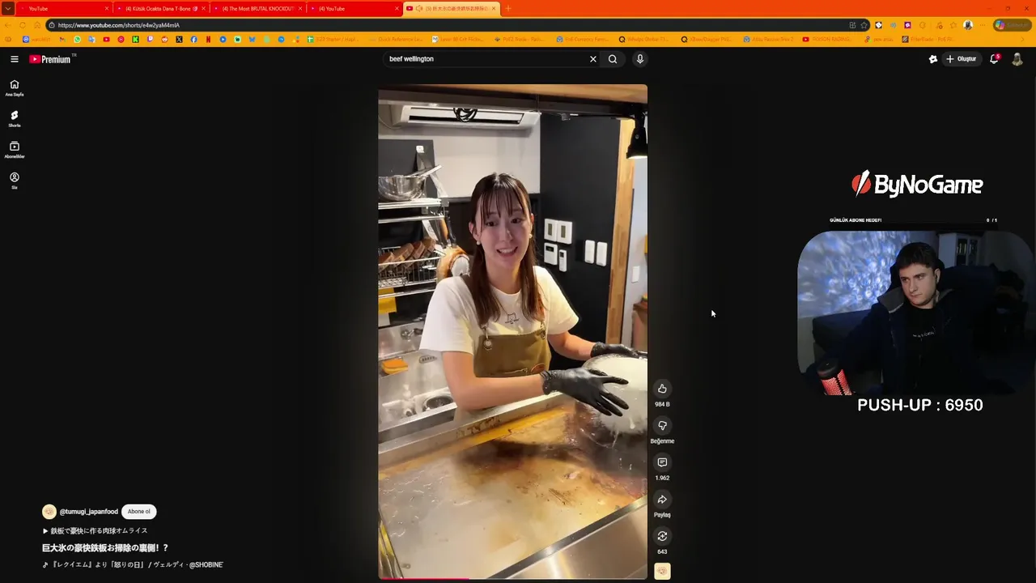Viewport: 1036px width, 583px height.
Task: Open the Netflix bookmark icon
Action: (208, 39)
